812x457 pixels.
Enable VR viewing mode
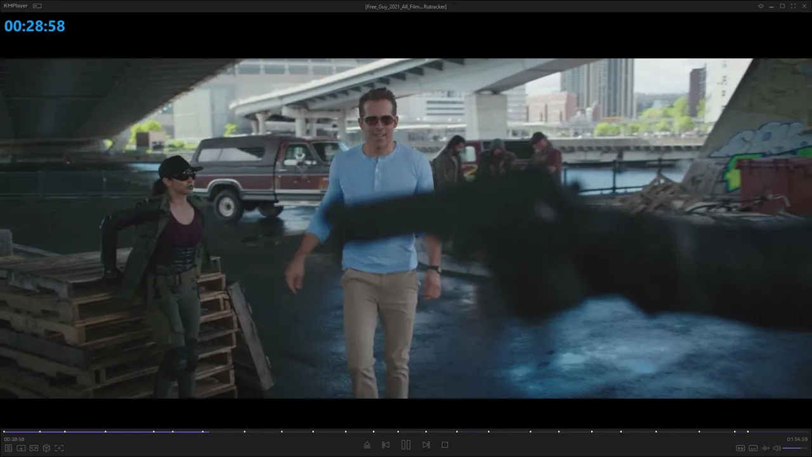pos(34,448)
